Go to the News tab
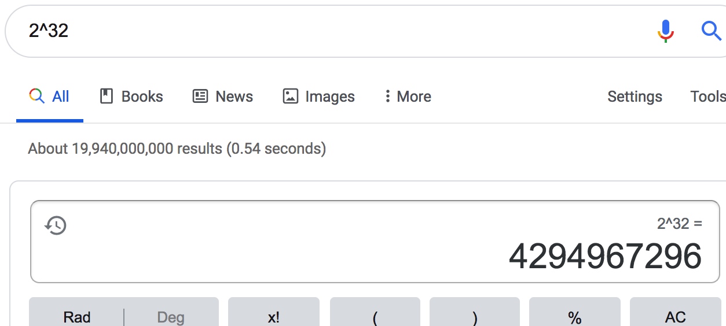 click(223, 97)
